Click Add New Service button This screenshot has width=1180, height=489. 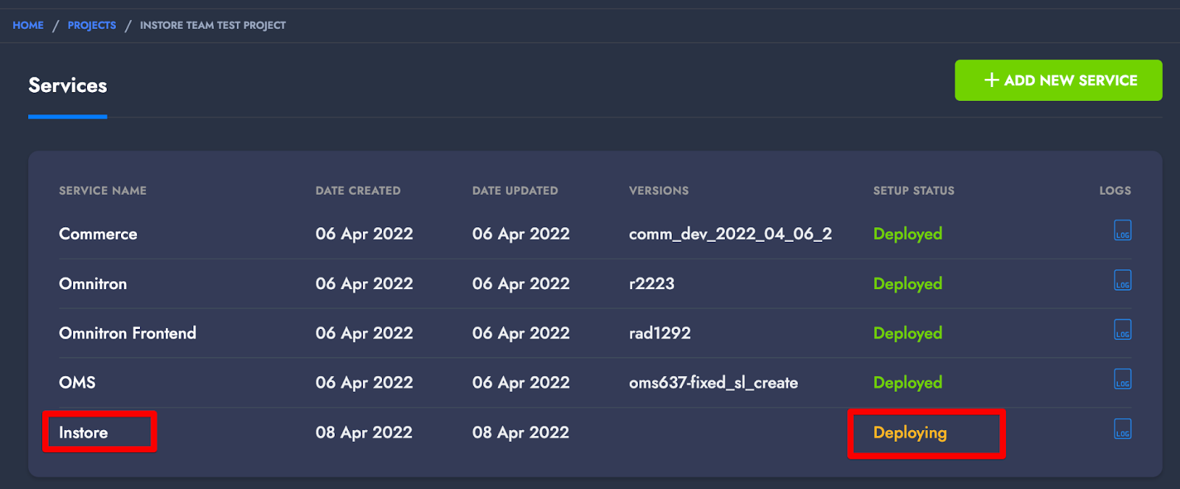[x=1058, y=80]
